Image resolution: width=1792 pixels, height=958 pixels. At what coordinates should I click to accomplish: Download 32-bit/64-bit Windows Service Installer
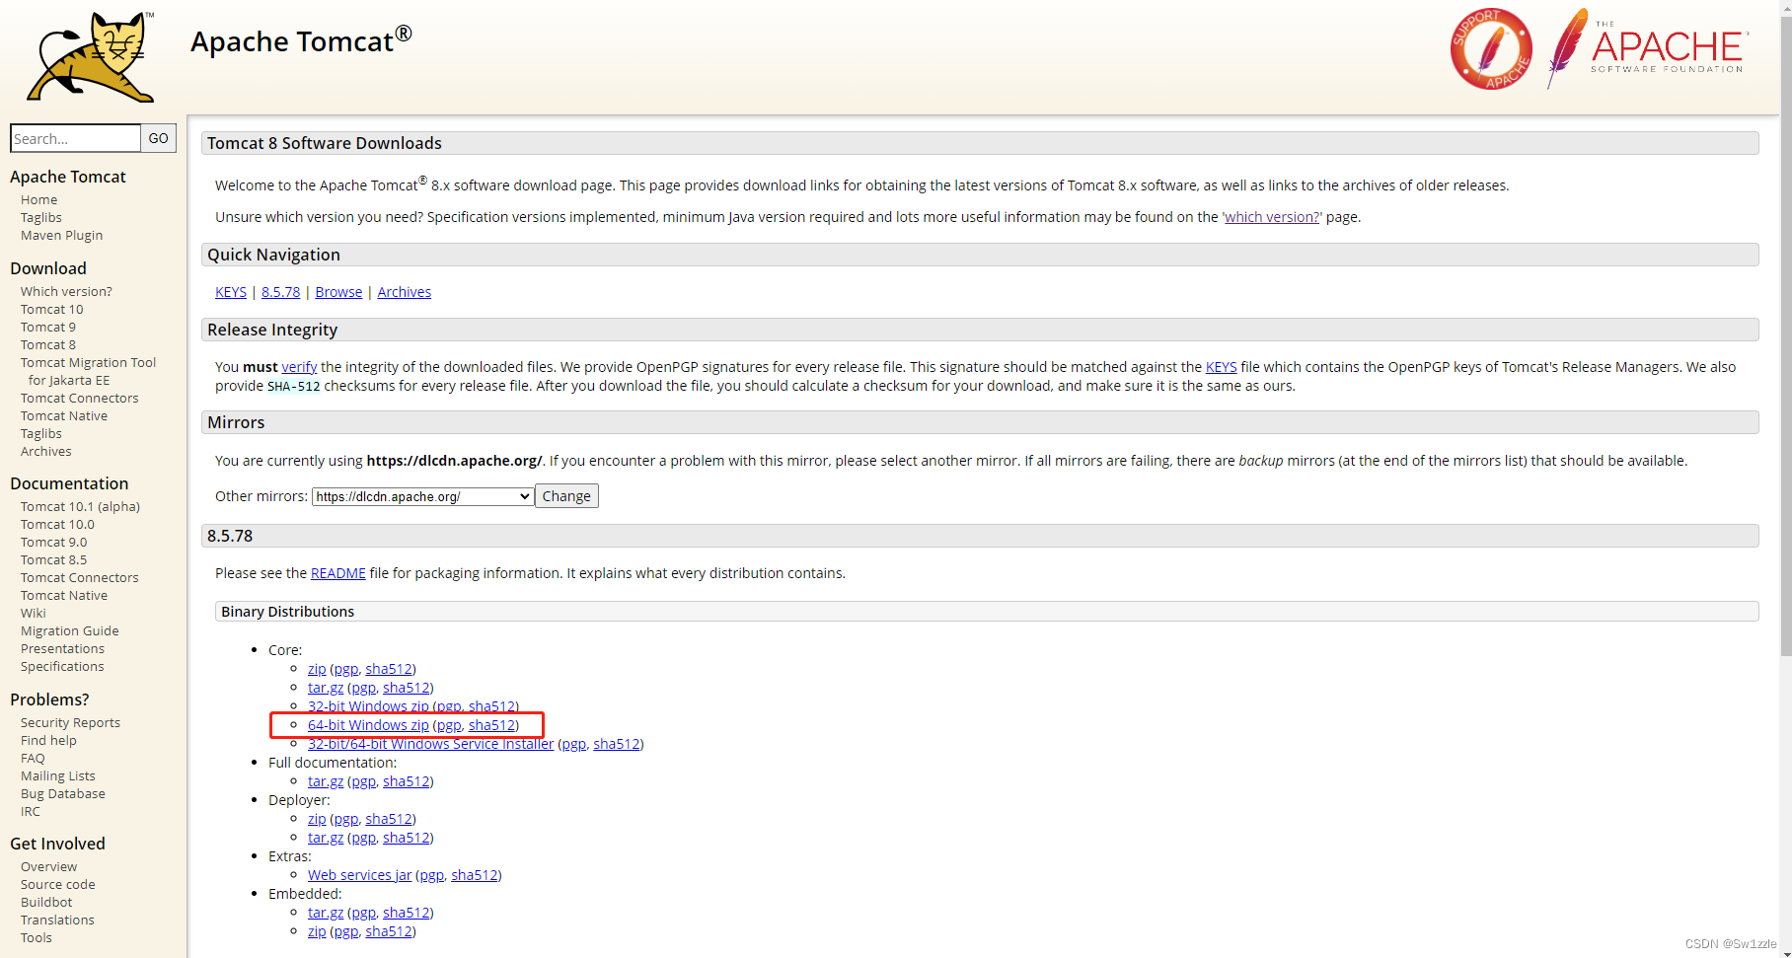click(430, 744)
